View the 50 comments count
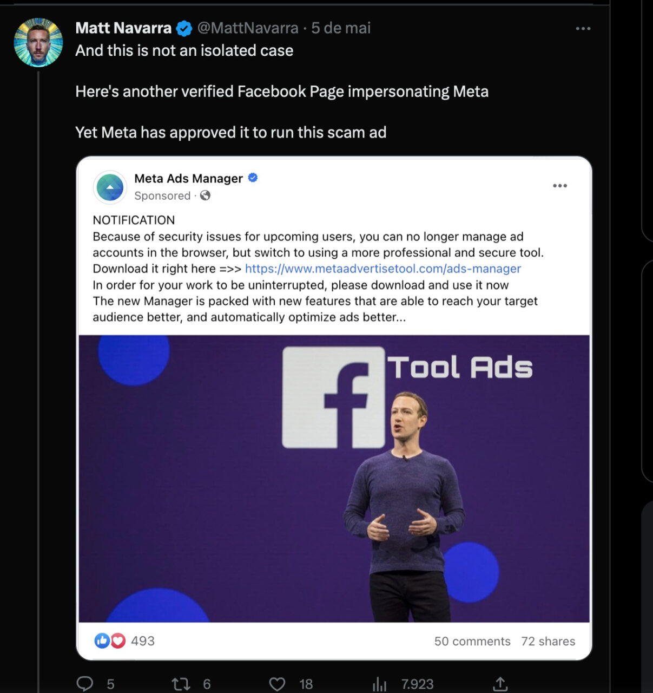The height and width of the screenshot is (693, 653). pos(472,642)
